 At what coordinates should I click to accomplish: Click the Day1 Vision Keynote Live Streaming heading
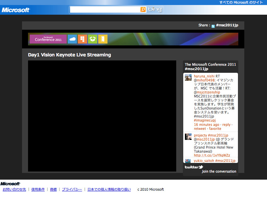point(69,55)
